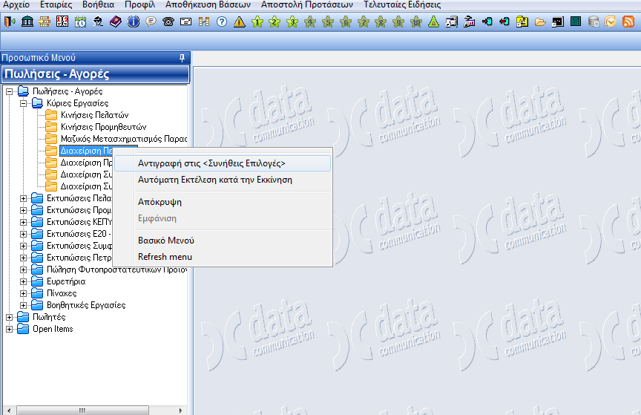Expand the Πώληση Φυτοπροστατευτικών folder

tap(23, 269)
